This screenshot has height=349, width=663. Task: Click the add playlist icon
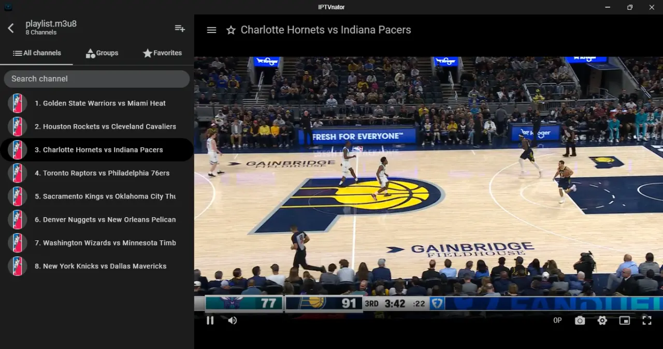(180, 28)
